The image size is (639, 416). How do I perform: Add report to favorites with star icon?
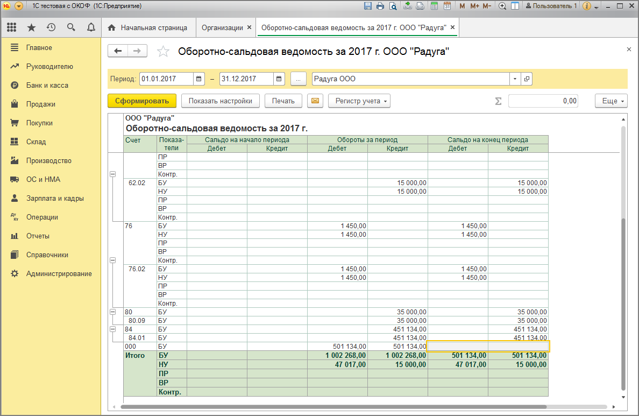(x=163, y=51)
